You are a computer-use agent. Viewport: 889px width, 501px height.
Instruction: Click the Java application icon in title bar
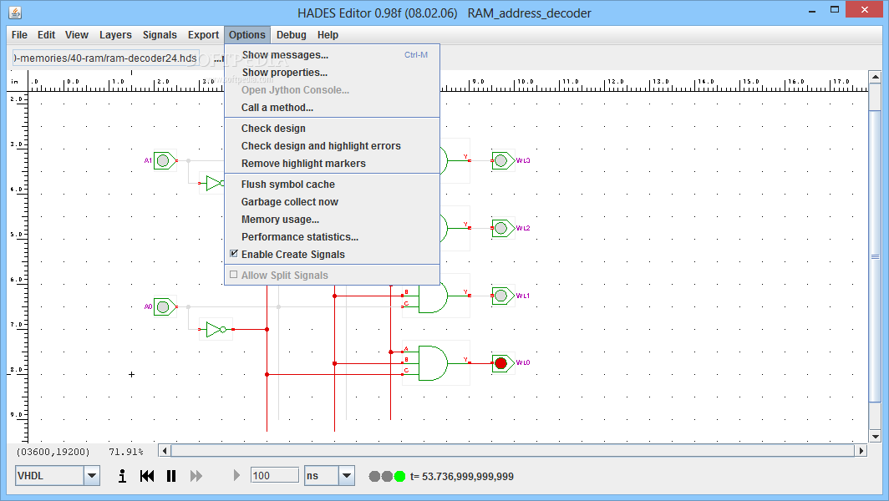point(15,13)
